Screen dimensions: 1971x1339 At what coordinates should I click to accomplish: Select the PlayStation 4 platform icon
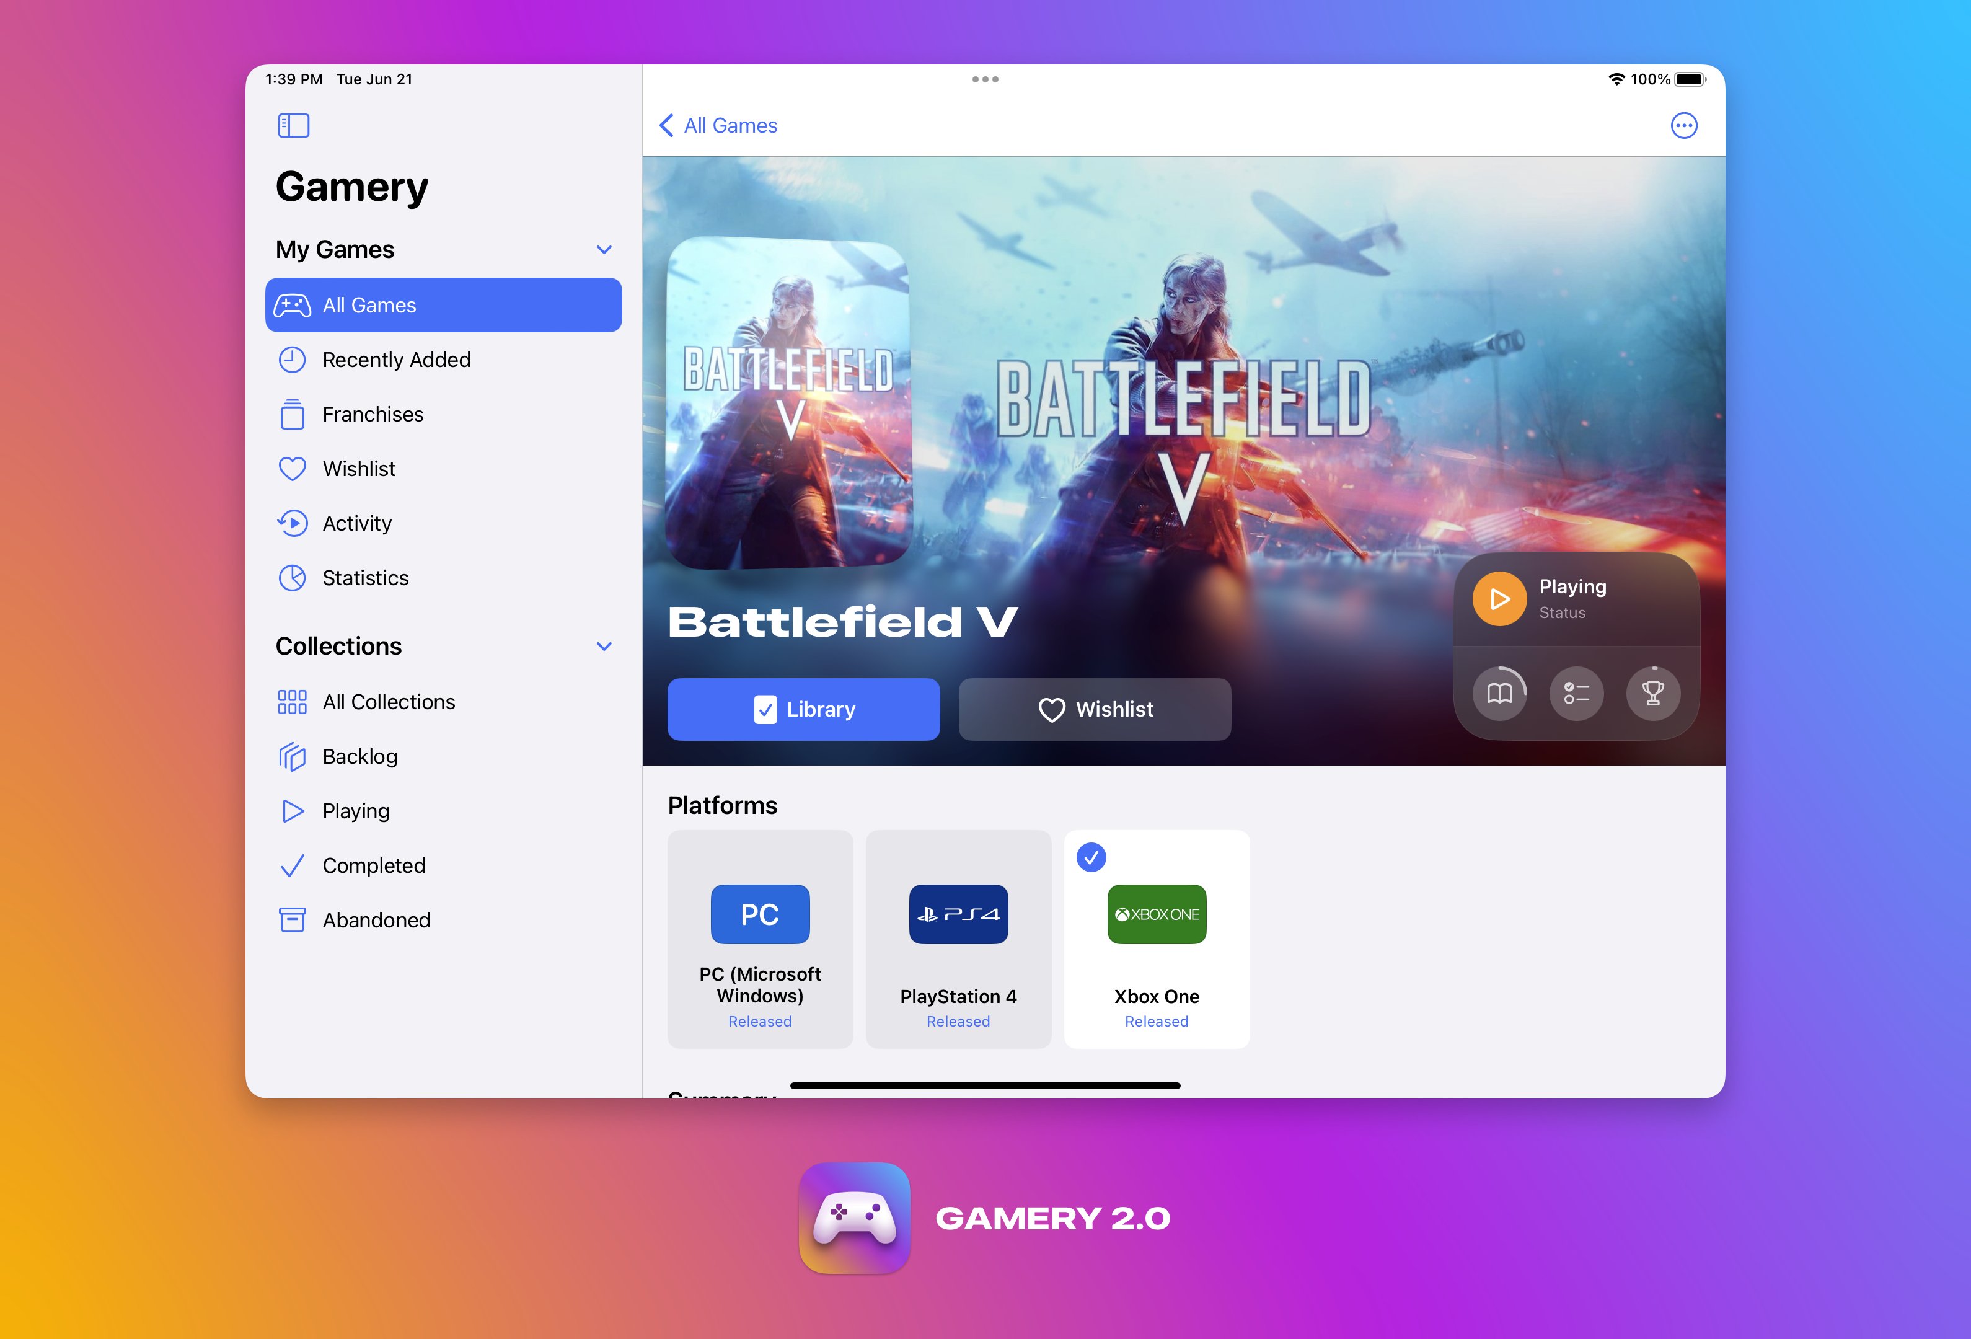[958, 914]
